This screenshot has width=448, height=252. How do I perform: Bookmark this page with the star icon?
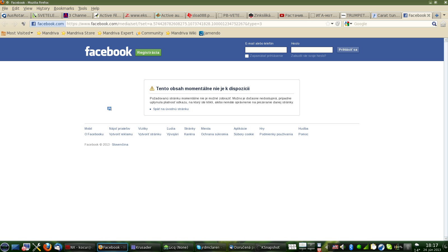coord(328,24)
